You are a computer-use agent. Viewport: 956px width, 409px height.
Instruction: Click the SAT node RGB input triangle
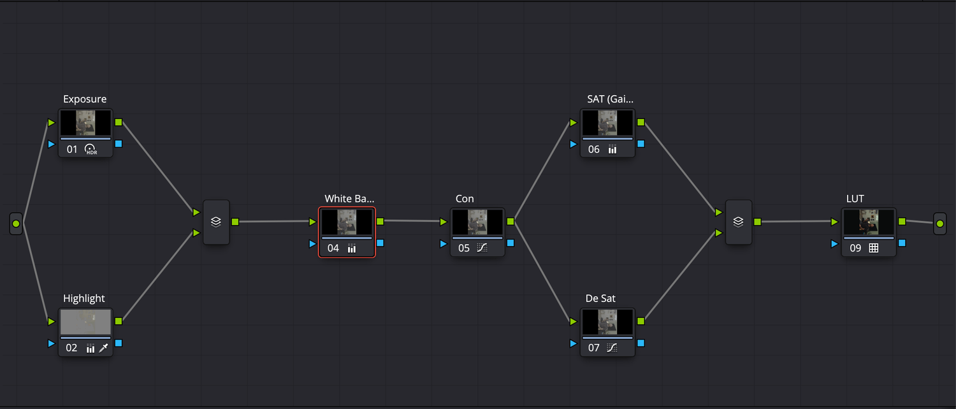[x=574, y=122]
